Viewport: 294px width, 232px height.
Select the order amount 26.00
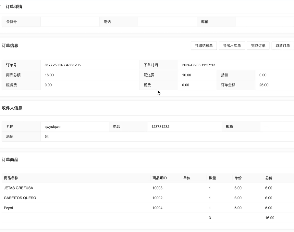(264, 85)
